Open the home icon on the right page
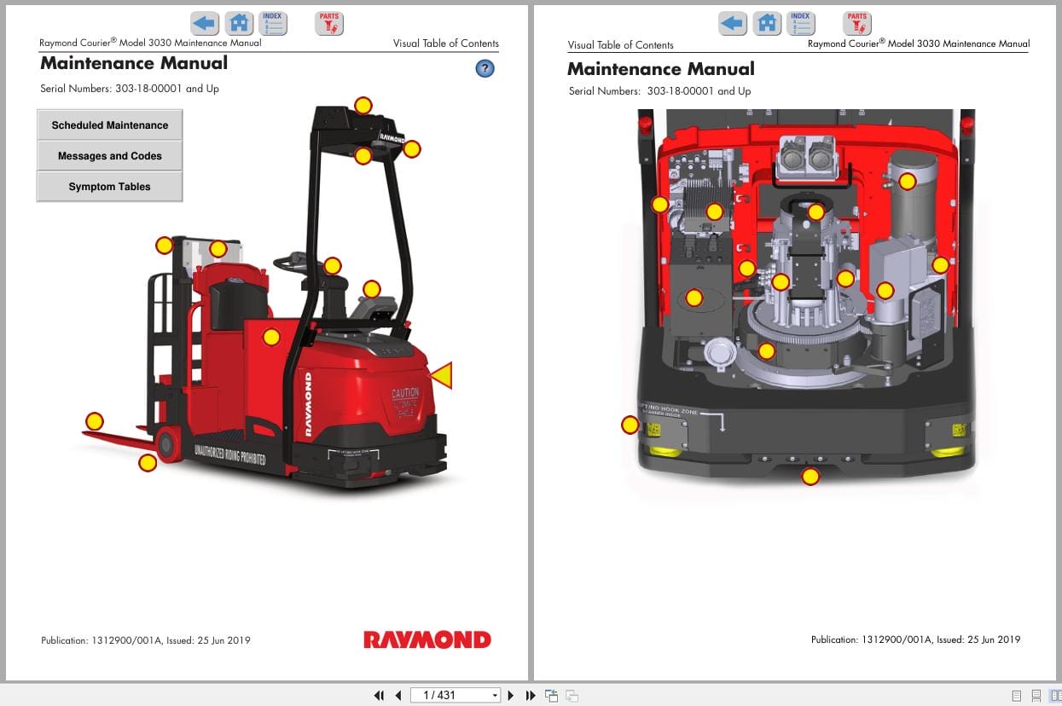The image size is (1062, 706). [768, 23]
